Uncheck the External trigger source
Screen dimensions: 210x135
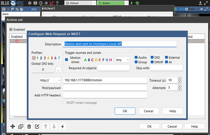click(166, 57)
